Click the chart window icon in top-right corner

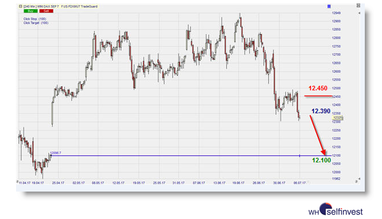pos(358,5)
